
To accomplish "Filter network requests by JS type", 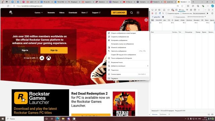I will coord(172,20).
